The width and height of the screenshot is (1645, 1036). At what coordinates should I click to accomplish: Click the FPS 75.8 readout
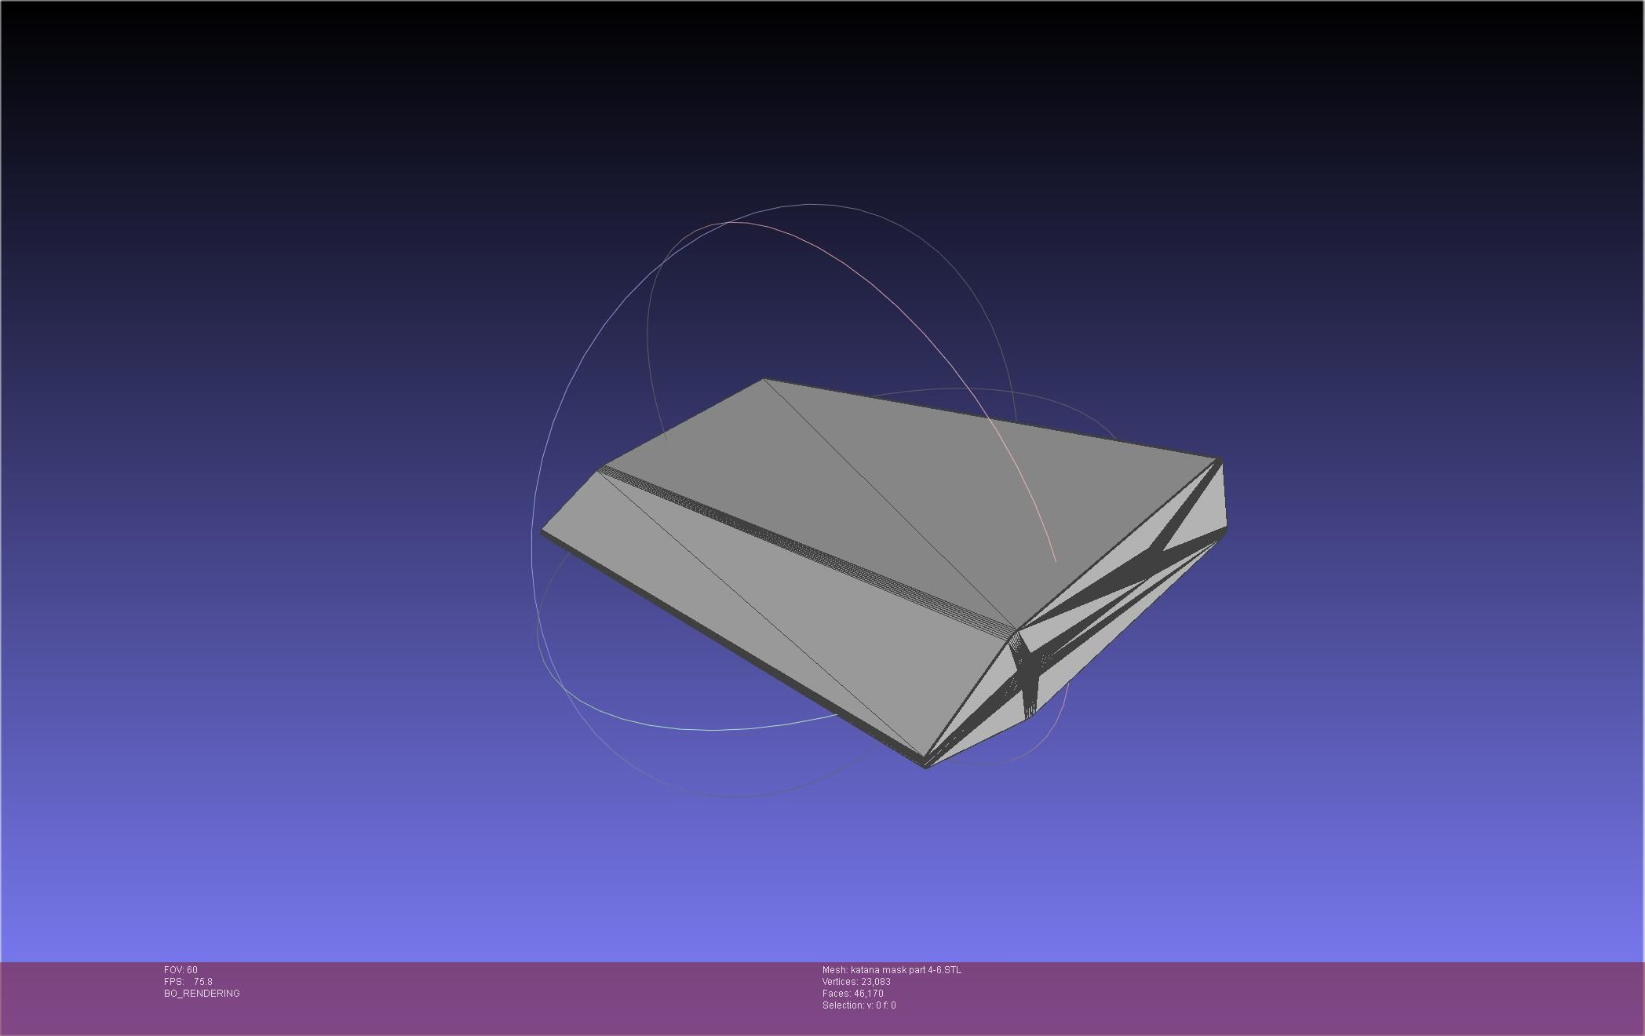(188, 982)
